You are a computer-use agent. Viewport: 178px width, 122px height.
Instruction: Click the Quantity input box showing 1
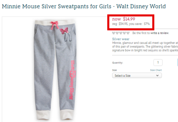[158, 62]
